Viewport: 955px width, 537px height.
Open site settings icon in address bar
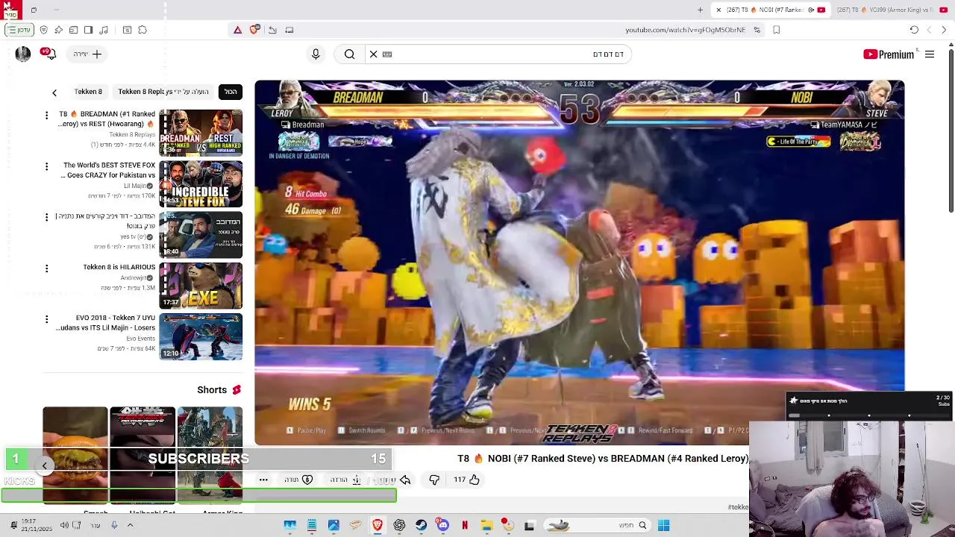click(x=757, y=30)
